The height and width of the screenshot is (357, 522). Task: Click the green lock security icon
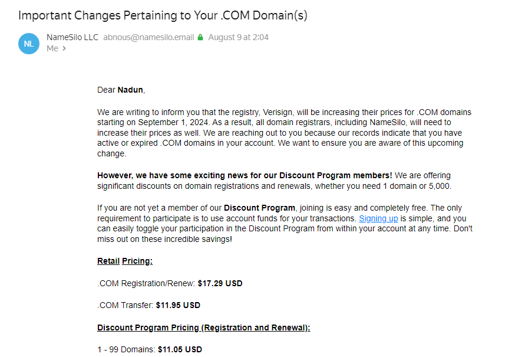[200, 37]
